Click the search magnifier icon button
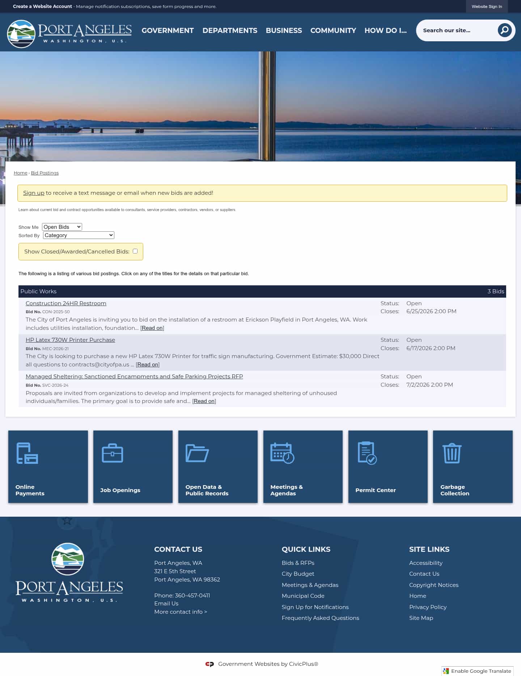Viewport: 521px width, 676px height. [504, 30]
